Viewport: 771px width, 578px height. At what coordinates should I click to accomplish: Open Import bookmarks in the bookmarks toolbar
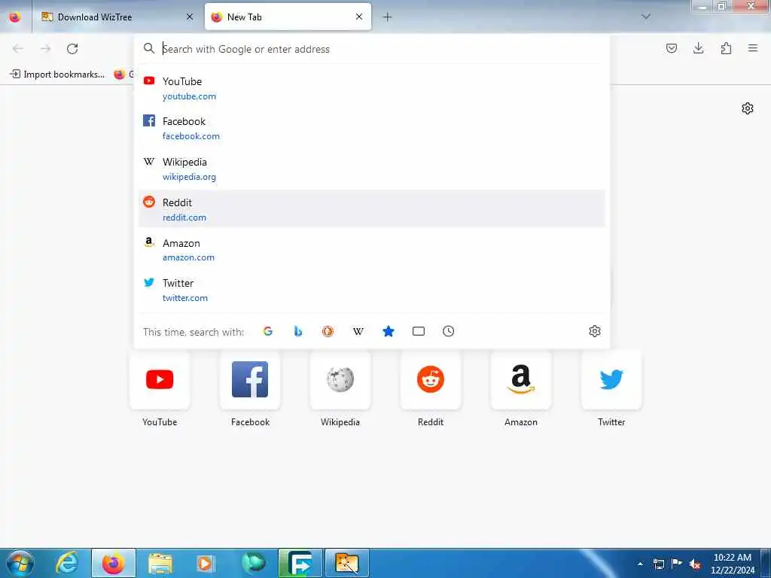[x=57, y=75]
